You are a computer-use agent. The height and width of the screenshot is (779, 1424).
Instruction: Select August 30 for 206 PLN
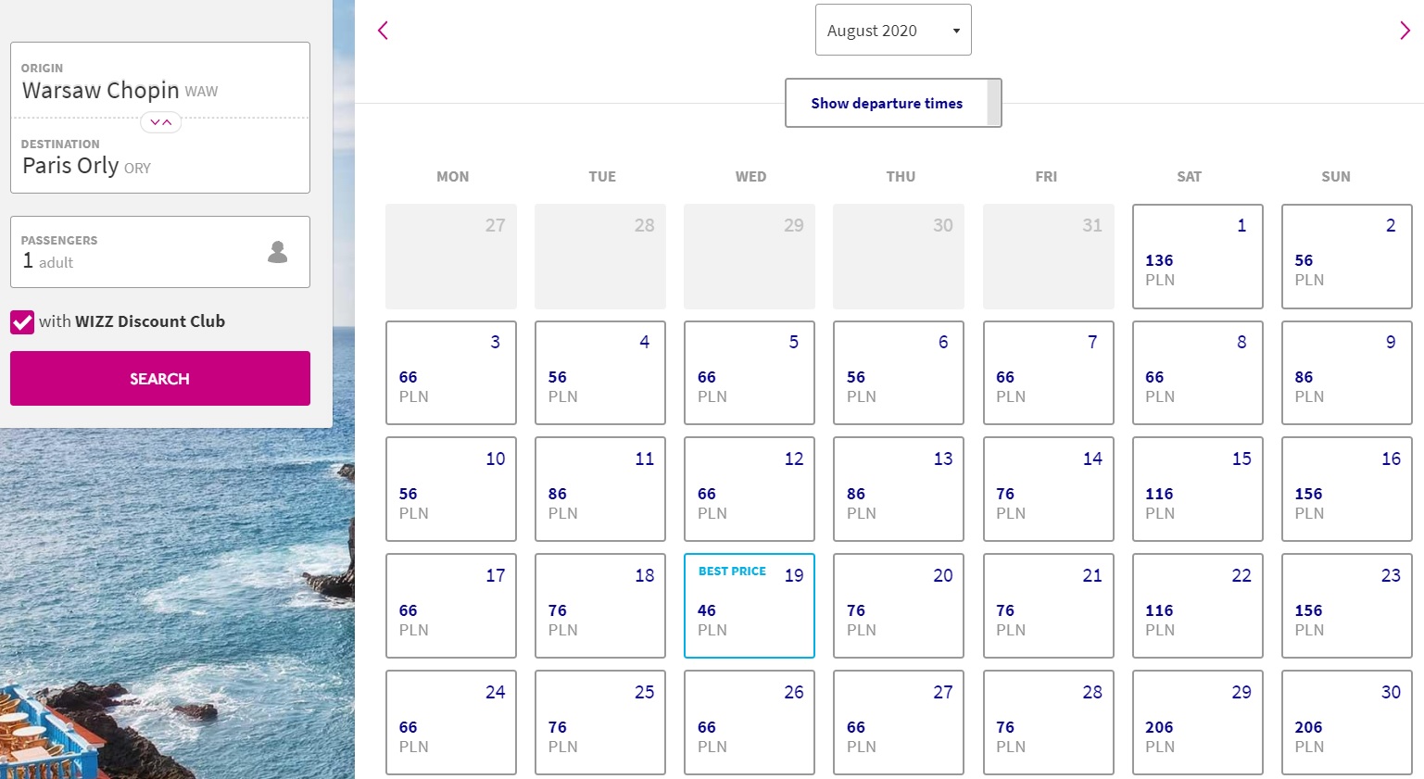(1346, 722)
